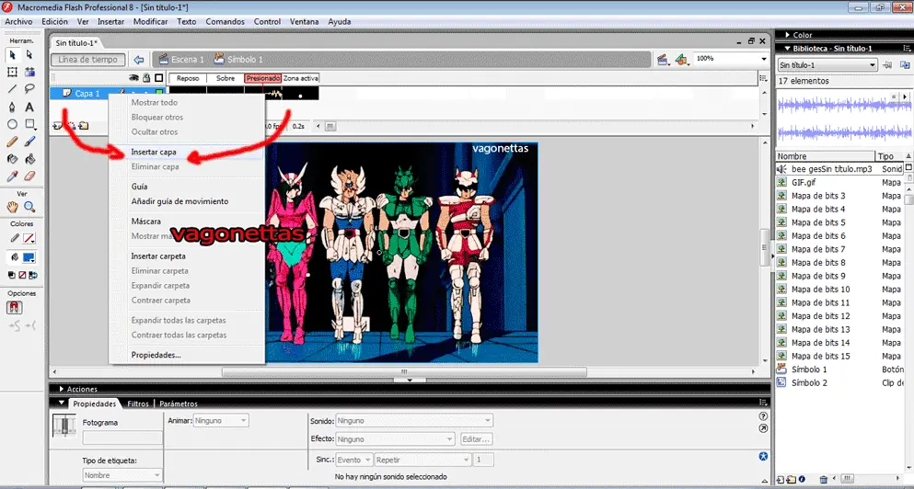Click the Escena 1 breadcrumb
Viewport: 914px width, 489px height.
pos(180,60)
